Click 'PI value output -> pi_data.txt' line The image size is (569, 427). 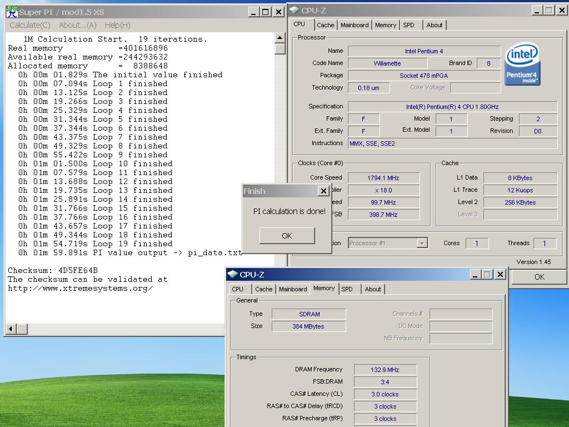point(130,253)
